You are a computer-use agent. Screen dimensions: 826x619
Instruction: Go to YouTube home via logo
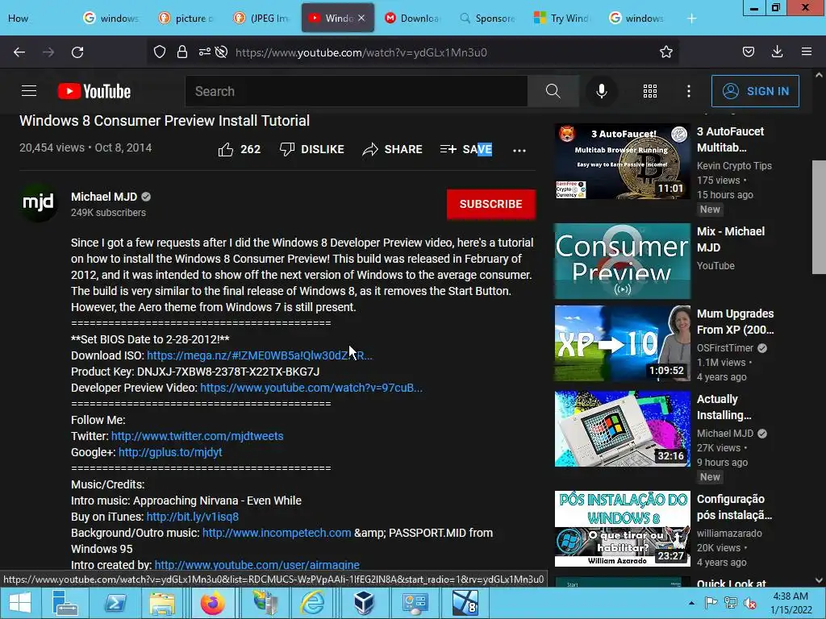point(94,91)
